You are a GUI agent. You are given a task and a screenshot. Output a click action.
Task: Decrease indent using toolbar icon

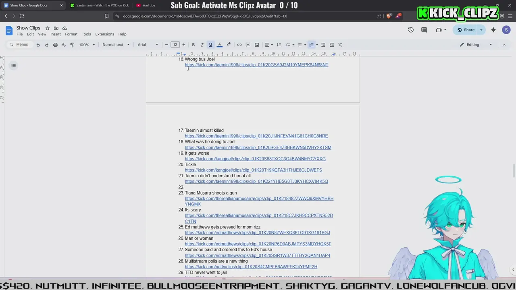click(323, 45)
